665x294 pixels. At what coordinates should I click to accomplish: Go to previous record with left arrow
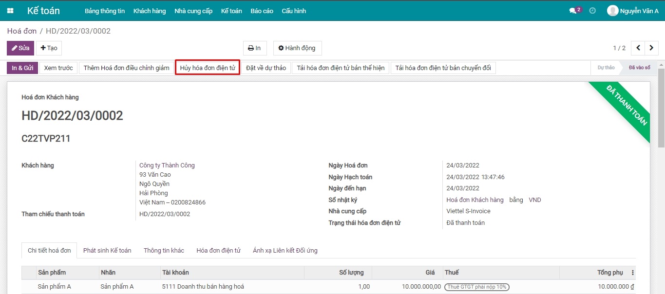(x=638, y=48)
